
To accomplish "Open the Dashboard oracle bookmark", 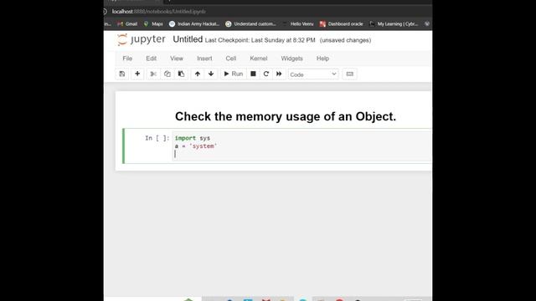I will tap(342, 24).
